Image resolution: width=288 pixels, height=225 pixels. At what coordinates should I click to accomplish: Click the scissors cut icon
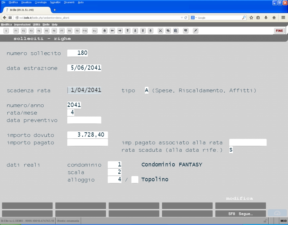click(x=160, y=31)
